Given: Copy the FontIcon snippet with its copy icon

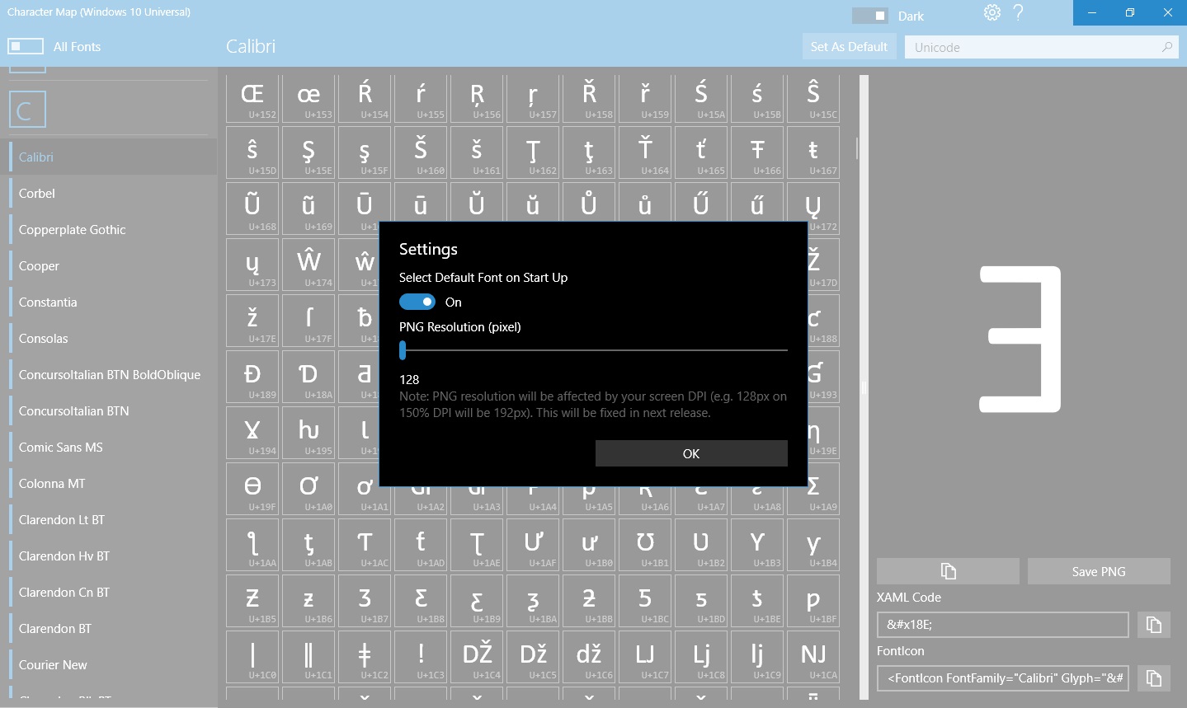Looking at the screenshot, I should pyautogui.click(x=1153, y=678).
